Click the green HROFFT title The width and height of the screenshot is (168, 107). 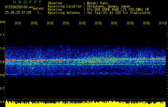pos(28,2)
